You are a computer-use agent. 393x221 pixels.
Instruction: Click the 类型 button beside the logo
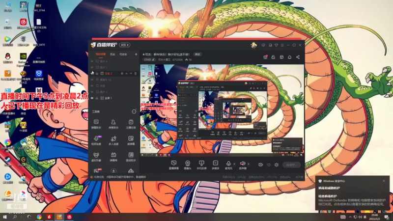click(124, 45)
